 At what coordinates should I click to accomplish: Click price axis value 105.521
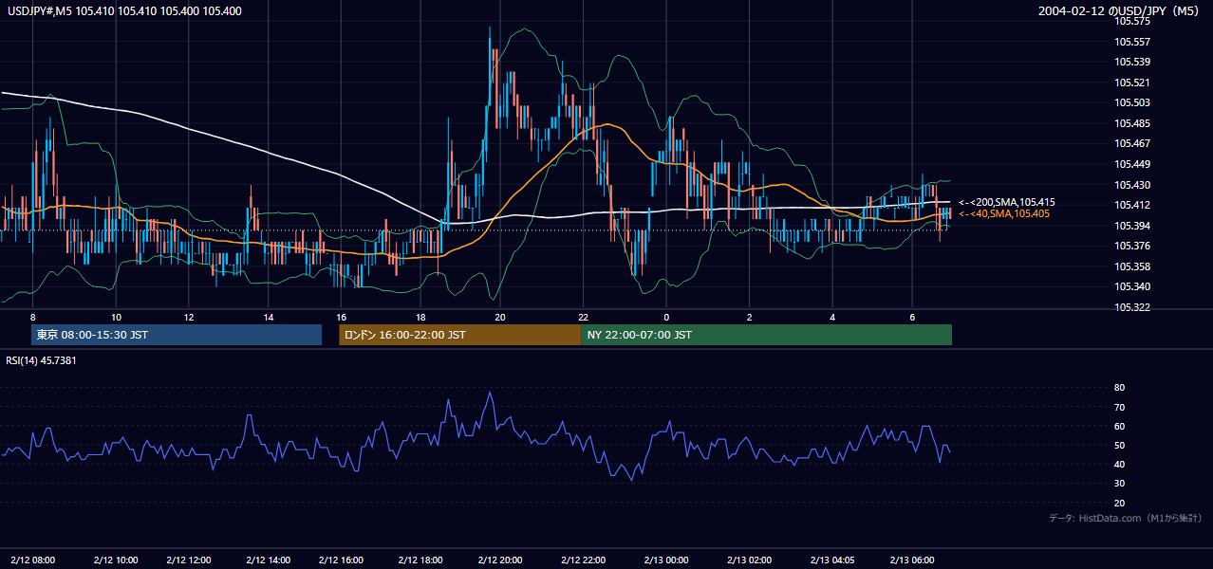point(1131,83)
